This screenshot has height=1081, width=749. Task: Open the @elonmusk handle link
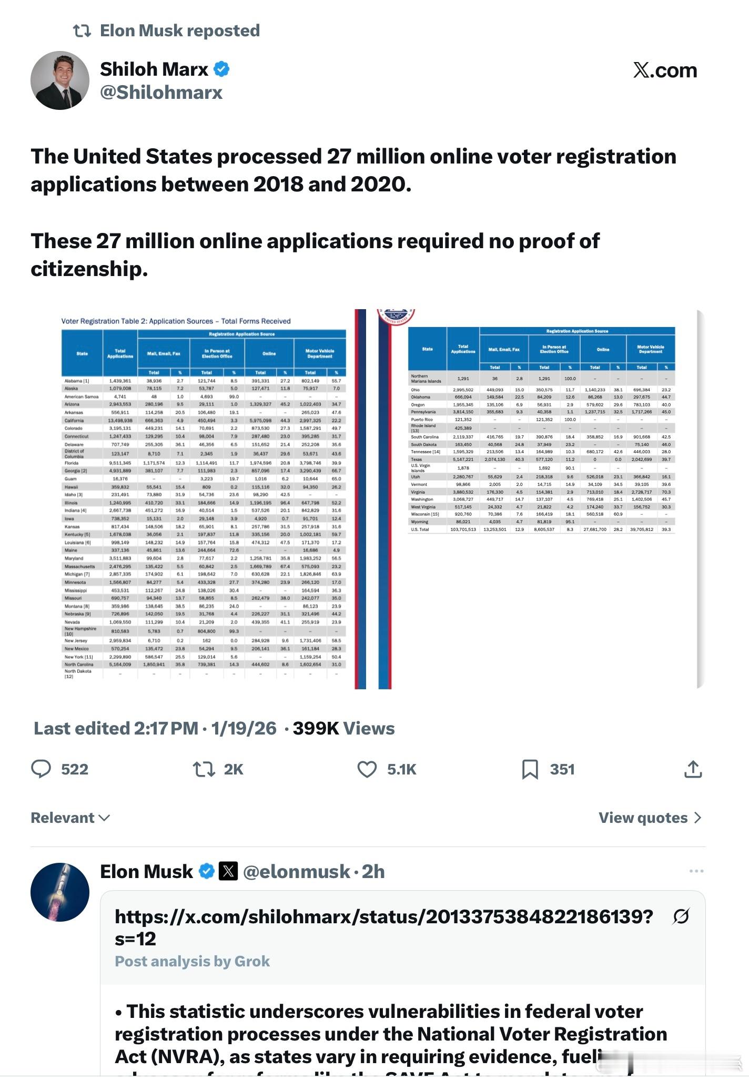[x=297, y=871]
